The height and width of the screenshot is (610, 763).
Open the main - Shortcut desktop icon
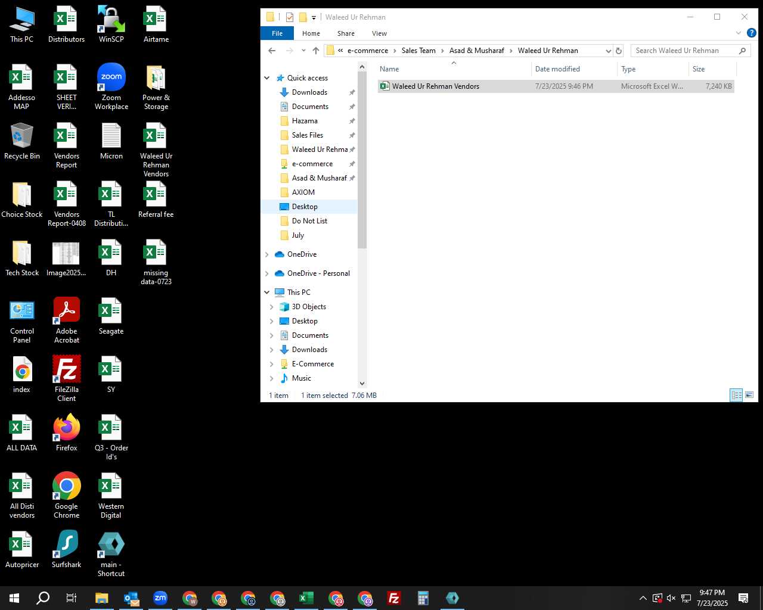pyautogui.click(x=111, y=554)
